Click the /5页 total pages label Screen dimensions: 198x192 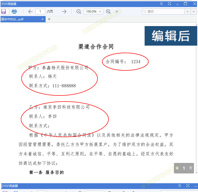point(50,12)
